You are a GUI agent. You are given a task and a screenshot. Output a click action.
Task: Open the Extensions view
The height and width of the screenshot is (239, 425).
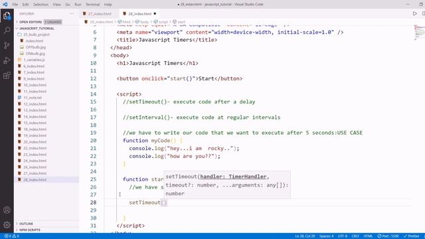[7, 75]
